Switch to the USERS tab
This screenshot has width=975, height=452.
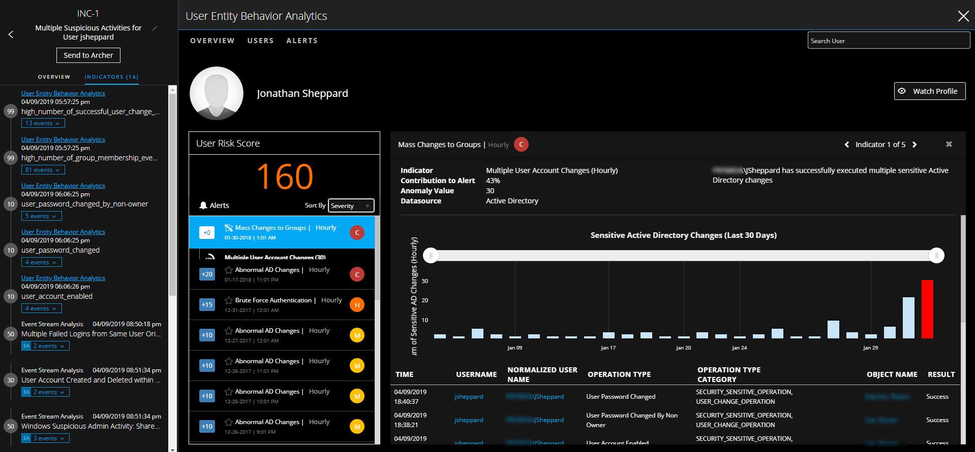(x=260, y=41)
